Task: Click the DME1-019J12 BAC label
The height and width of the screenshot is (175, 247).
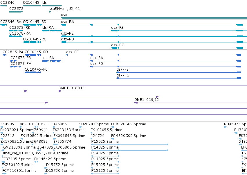Action: tap(147, 100)
